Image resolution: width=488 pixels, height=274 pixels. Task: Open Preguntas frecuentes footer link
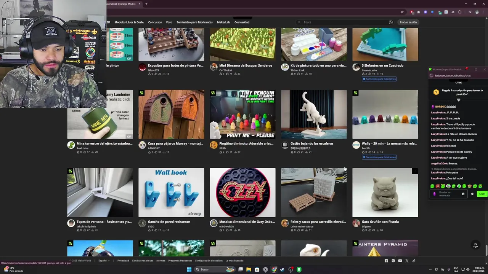click(180, 261)
